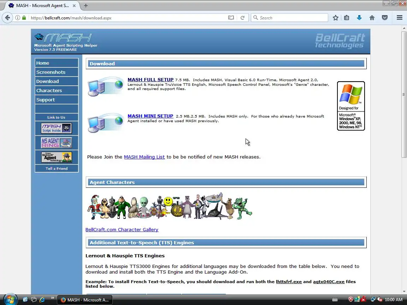Screen dimensions: 407x305
Task: Click the MS Agent Ring badge
Action: coord(56,143)
